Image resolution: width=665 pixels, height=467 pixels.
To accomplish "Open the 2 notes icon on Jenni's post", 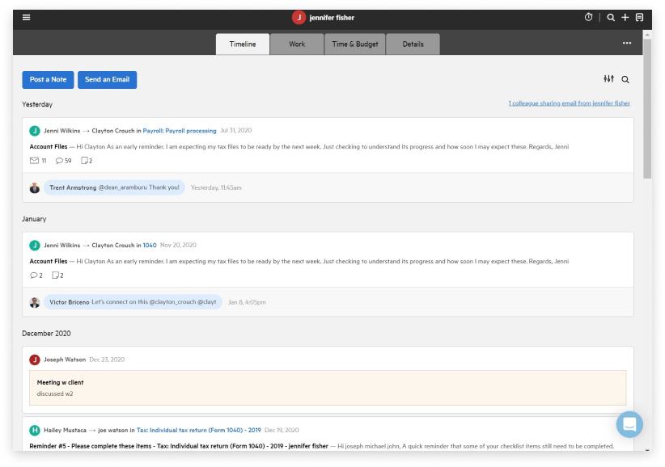I will [86, 161].
